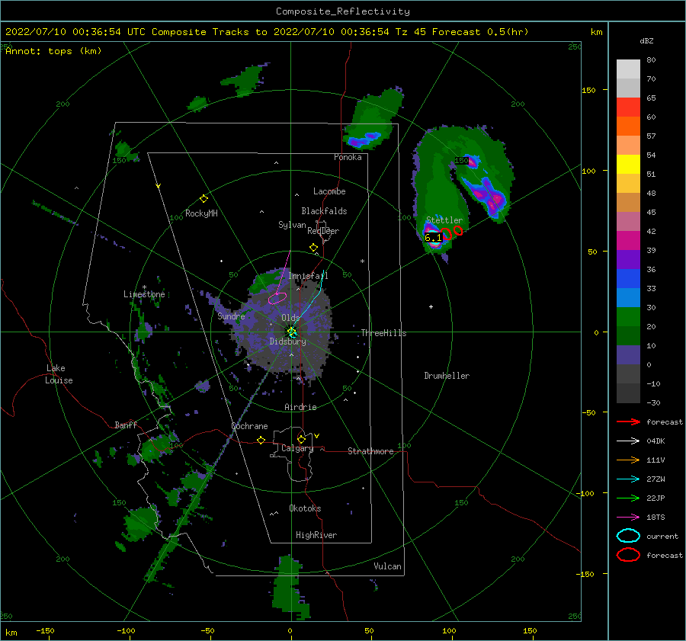The image size is (686, 641).
Task: Click the Drumheller city label
Action: pos(447,376)
